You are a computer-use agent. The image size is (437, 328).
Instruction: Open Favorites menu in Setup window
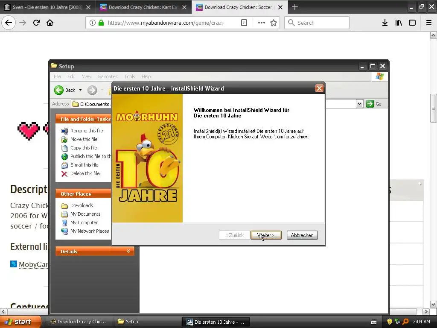[x=108, y=76]
